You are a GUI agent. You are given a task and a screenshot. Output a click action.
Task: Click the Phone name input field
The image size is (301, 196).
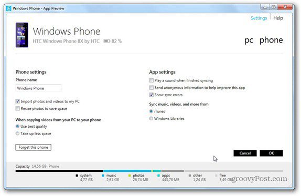(x=38, y=88)
